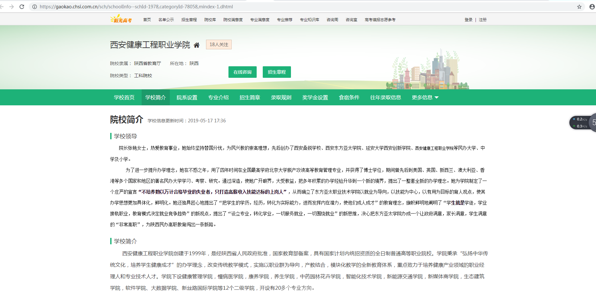Switch to the 招生简章 tab
596x308 pixels.
250,97
